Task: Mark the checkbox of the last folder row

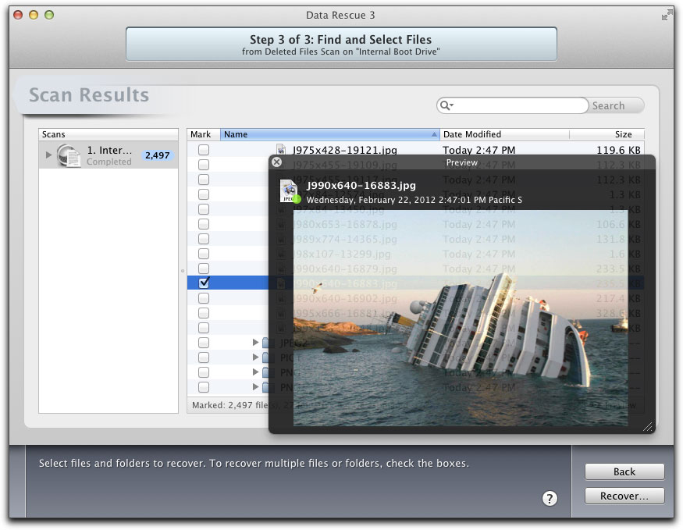Action: (x=204, y=387)
